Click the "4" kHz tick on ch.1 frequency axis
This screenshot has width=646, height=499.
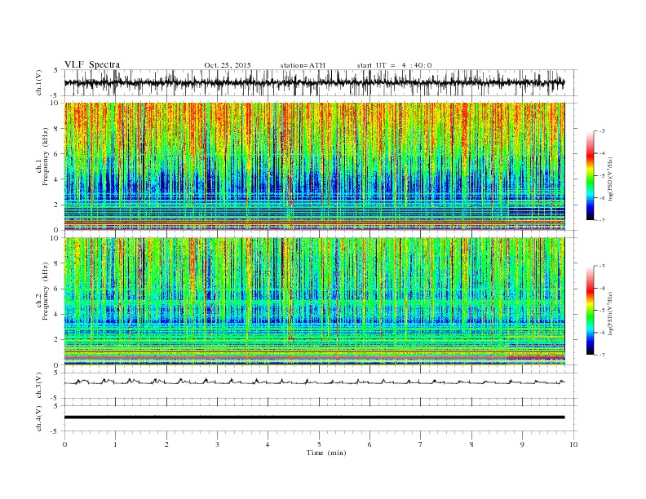(x=57, y=179)
